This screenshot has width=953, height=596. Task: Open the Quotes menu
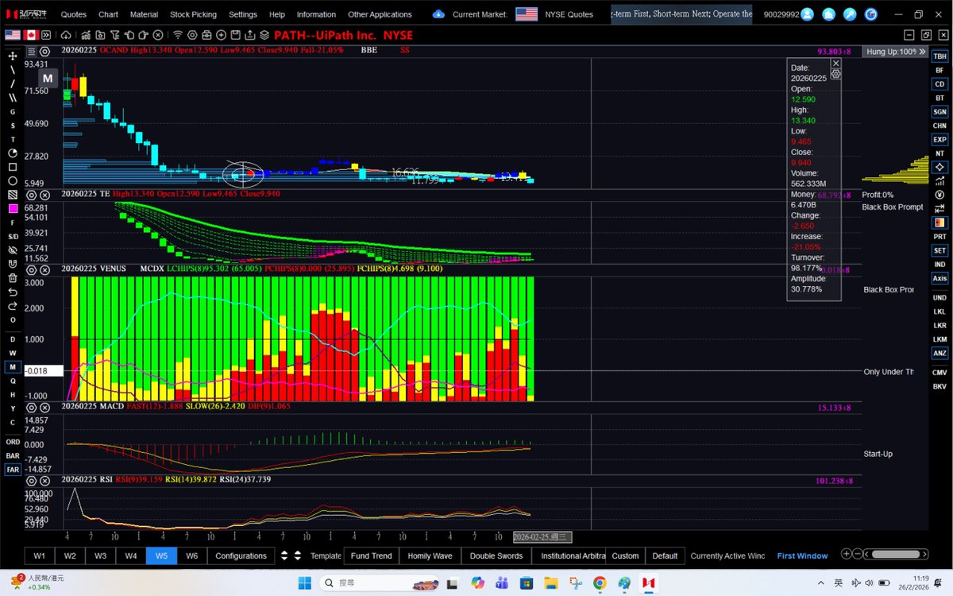(x=74, y=14)
